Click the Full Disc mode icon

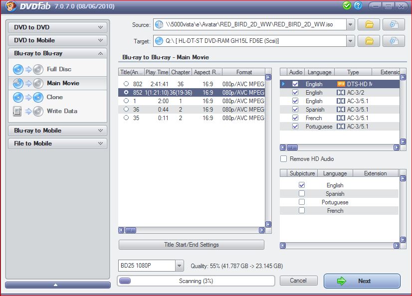pos(27,69)
